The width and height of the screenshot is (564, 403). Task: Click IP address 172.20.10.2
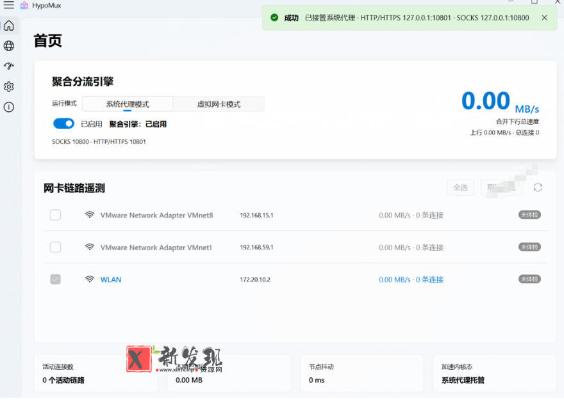(x=255, y=280)
